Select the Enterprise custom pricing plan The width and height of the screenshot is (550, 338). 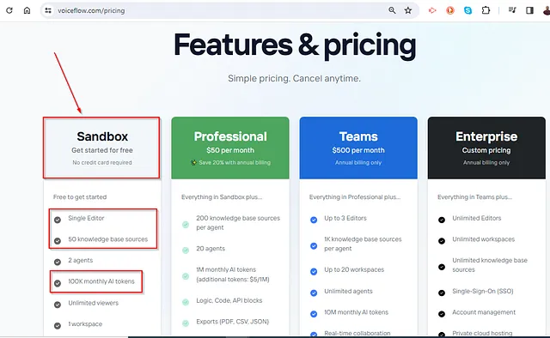(x=486, y=148)
